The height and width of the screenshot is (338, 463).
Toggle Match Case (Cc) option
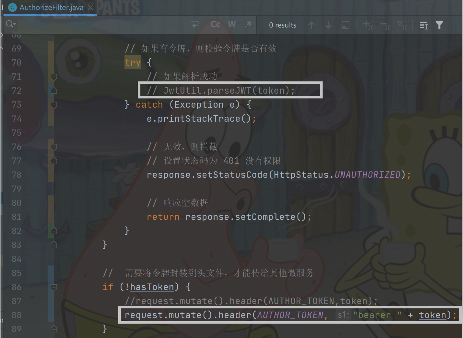215,24
